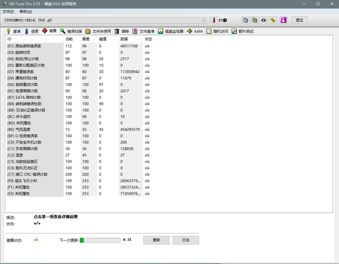The height and width of the screenshot is (264, 339).
Task: Click the 更新 update button
Action: (x=156, y=240)
